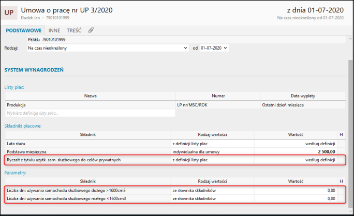This screenshot has height=216, width=354.
Task: Select the Produkcja payroll list row
Action: click(175, 105)
